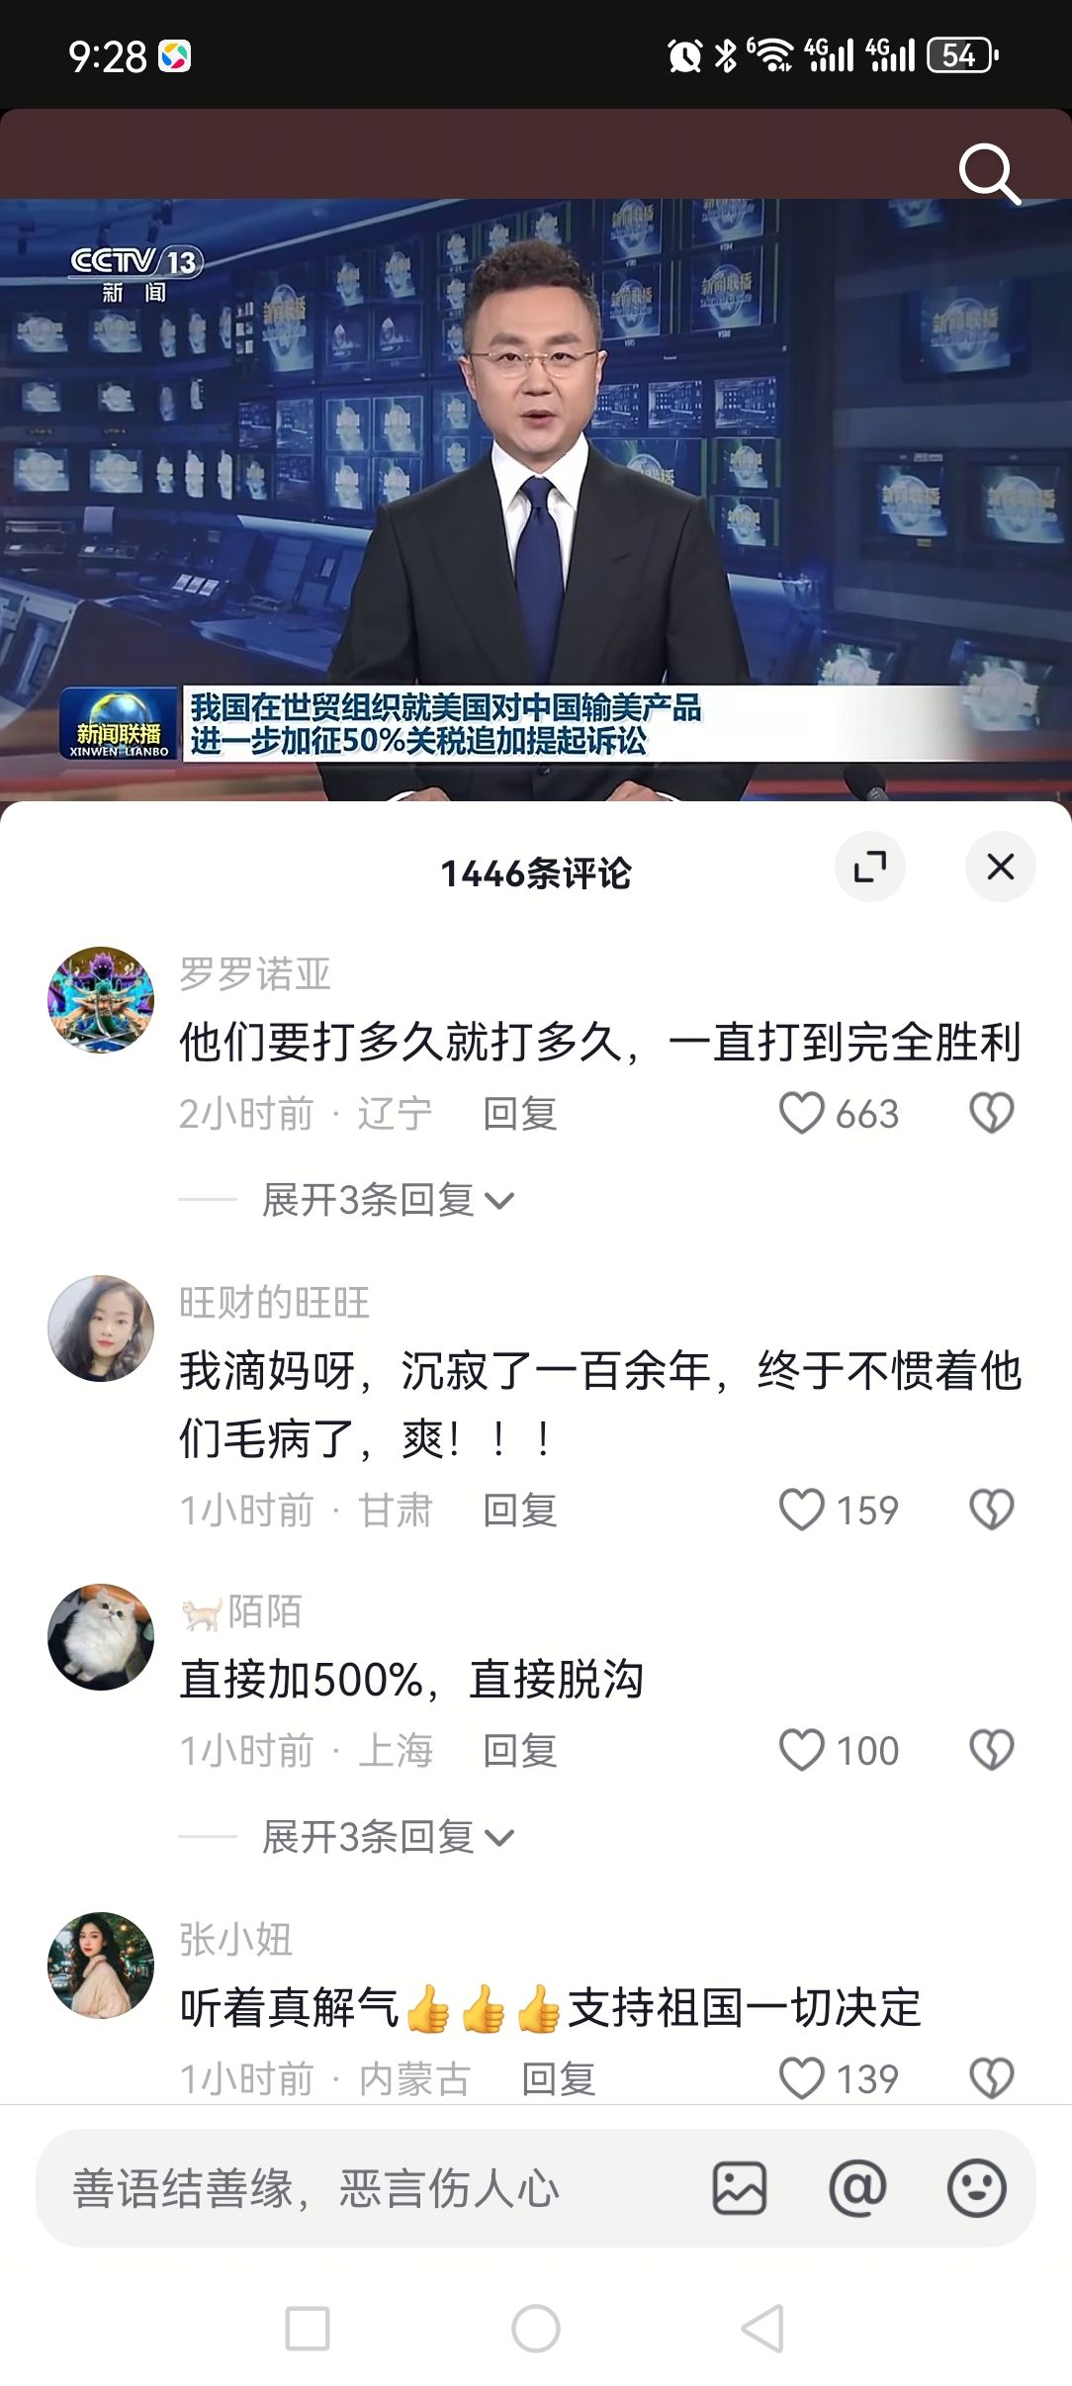The image size is (1072, 2386).
Task: Open recent apps square button
Action: [308, 2329]
